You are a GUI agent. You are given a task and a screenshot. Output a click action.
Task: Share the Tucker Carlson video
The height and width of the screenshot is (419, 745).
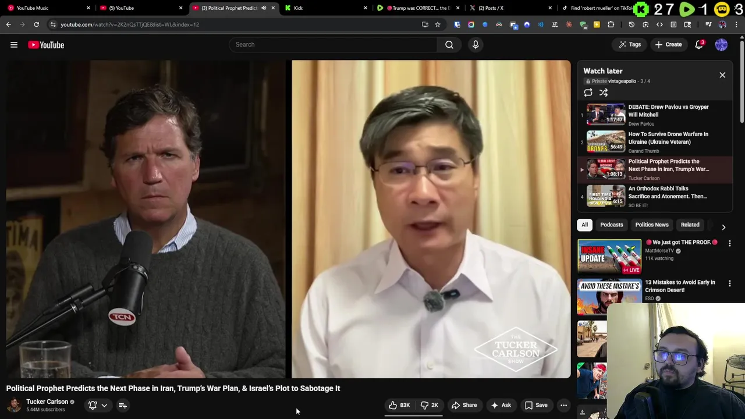point(464,405)
